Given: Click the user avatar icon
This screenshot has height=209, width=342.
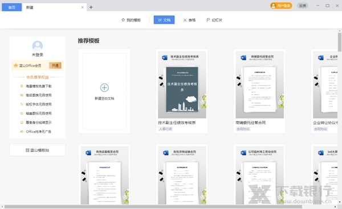Looking at the screenshot, I should (37, 46).
